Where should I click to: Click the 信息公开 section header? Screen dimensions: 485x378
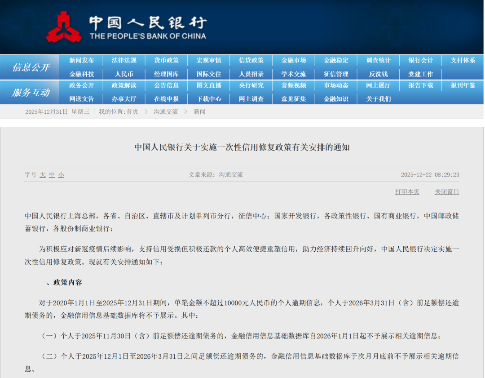[x=31, y=67]
